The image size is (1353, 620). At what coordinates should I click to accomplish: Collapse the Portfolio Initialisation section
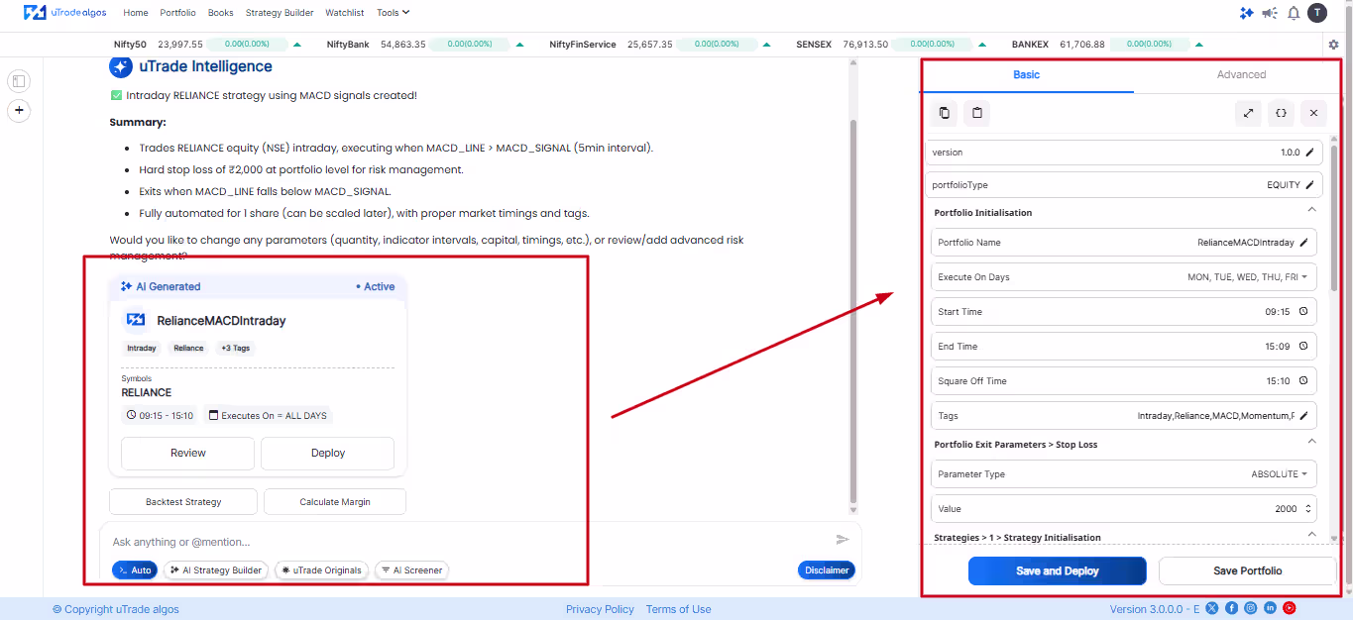(x=1311, y=210)
